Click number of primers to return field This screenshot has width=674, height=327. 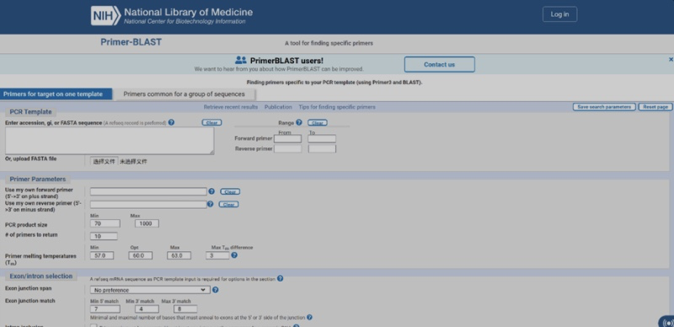point(104,236)
